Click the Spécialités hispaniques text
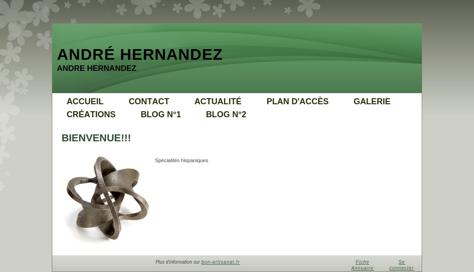The image size is (474, 272). (181, 161)
